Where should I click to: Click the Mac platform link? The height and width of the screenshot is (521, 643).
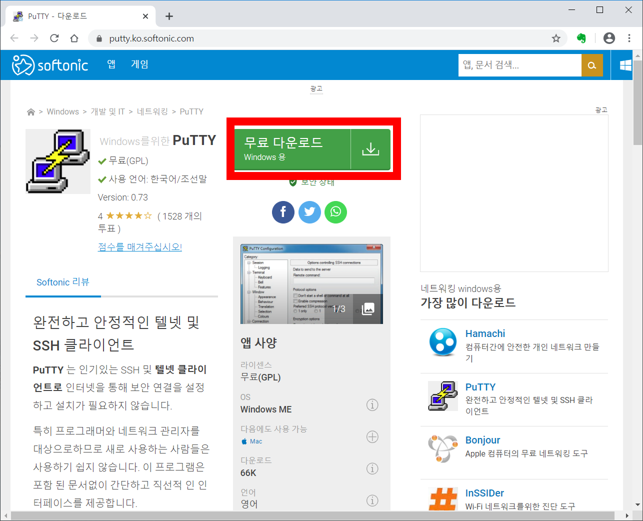[251, 441]
